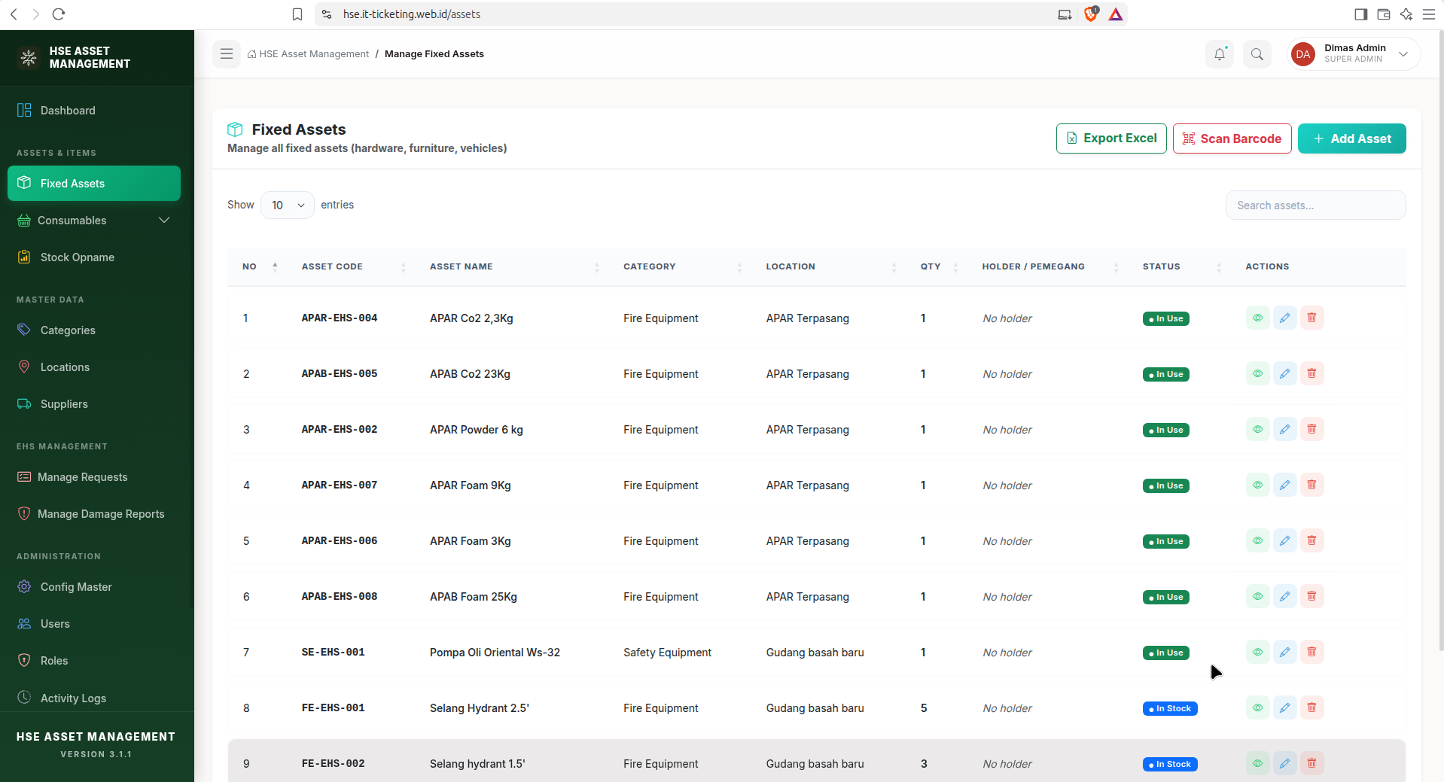The height and width of the screenshot is (782, 1444).
Task: View details of APAR Foam 9Kg
Action: tap(1257, 485)
